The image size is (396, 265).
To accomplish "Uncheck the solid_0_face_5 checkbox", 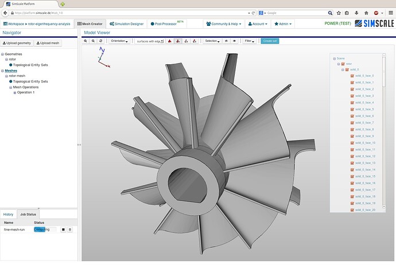I will point(352,109).
